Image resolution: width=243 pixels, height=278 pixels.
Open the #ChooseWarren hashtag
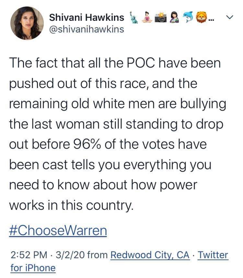pos(58,231)
